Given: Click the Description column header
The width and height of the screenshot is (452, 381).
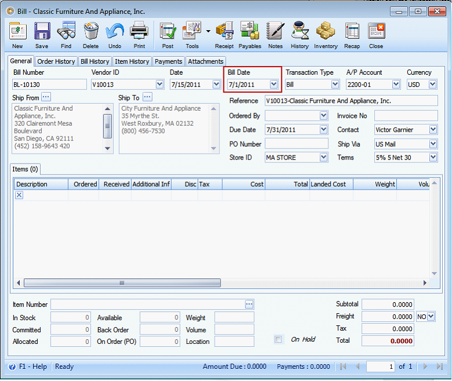Looking at the screenshot, I should (x=41, y=184).
